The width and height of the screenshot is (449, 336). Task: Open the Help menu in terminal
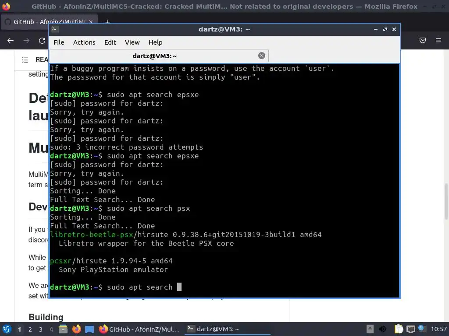tap(156, 42)
